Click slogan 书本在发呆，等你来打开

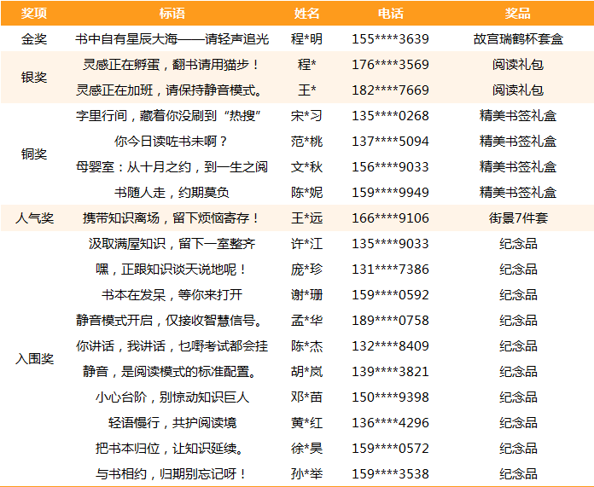(172, 294)
